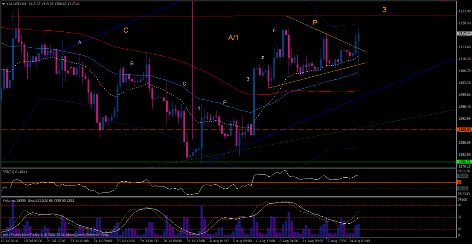The height and width of the screenshot is (244, 472).
Task: Select the orange 'P' label above the triangle
Action: (x=315, y=22)
